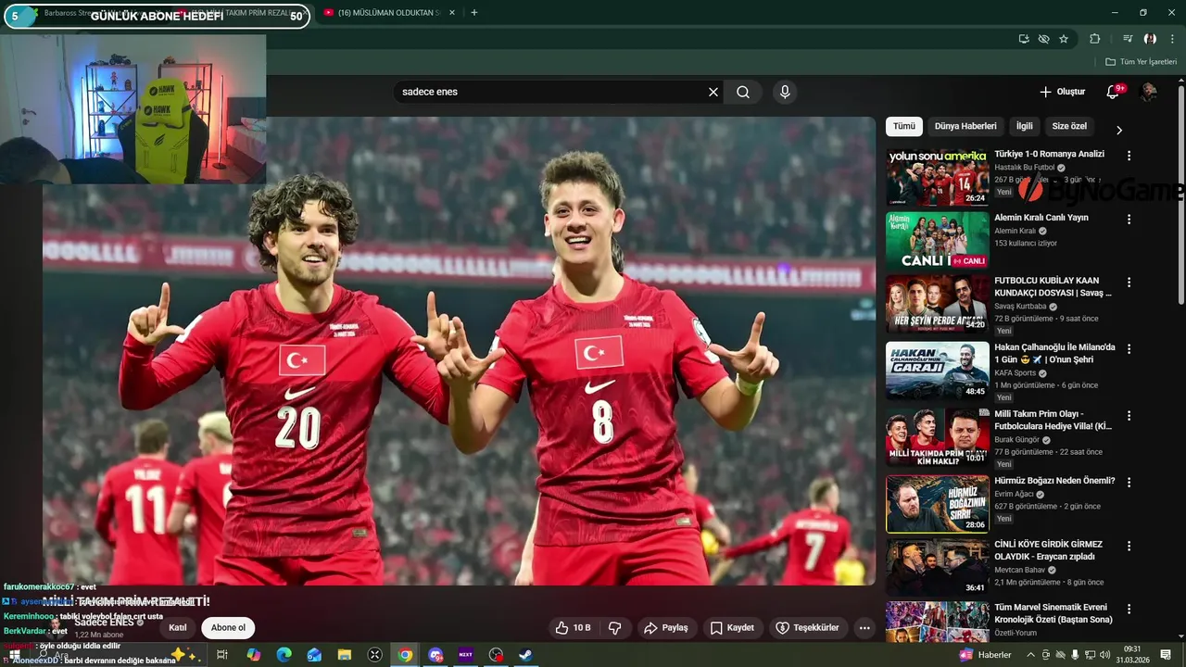Open options for Türkiye 1-0 Romanya Analizi

pos(1129,156)
